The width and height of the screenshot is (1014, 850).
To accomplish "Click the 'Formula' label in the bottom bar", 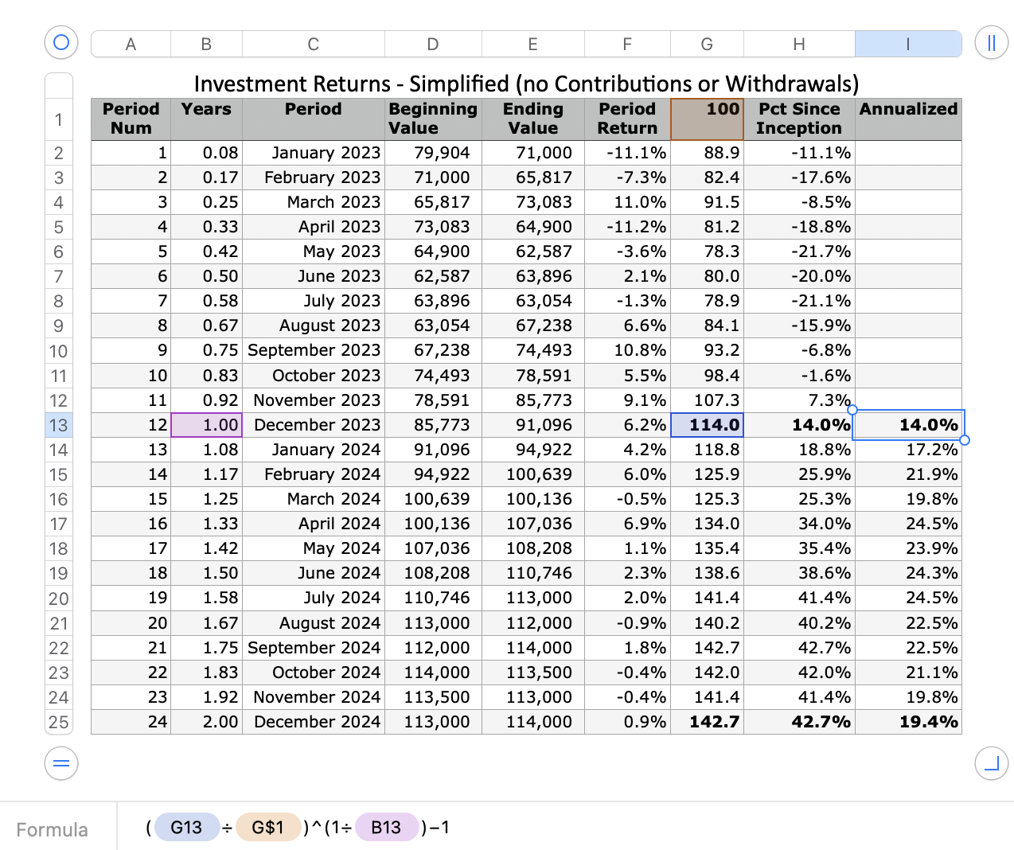I will (52, 830).
